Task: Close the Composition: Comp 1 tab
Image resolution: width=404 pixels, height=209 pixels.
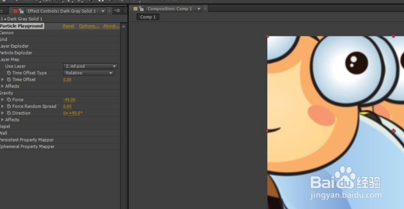Action: [x=205, y=9]
